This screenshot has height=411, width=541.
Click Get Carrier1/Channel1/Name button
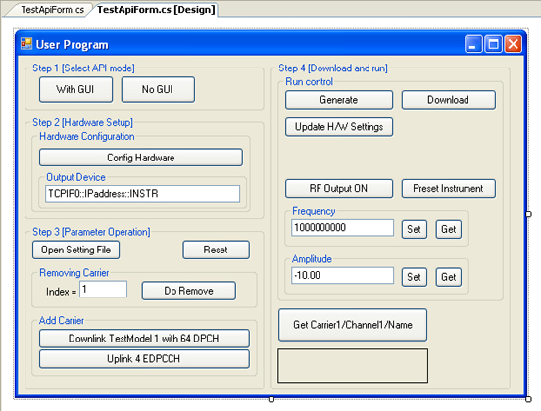[x=353, y=325]
